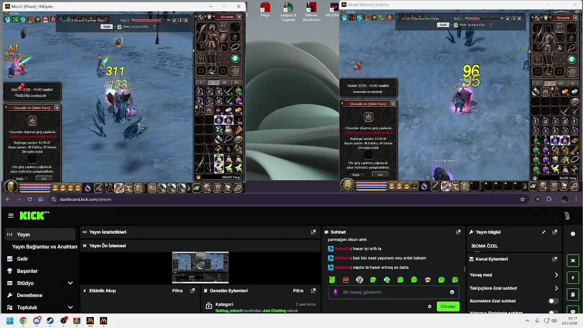Open Filtre in Denetim Eylemleri panel
Viewport: 583px width, 328px height.
(x=298, y=291)
